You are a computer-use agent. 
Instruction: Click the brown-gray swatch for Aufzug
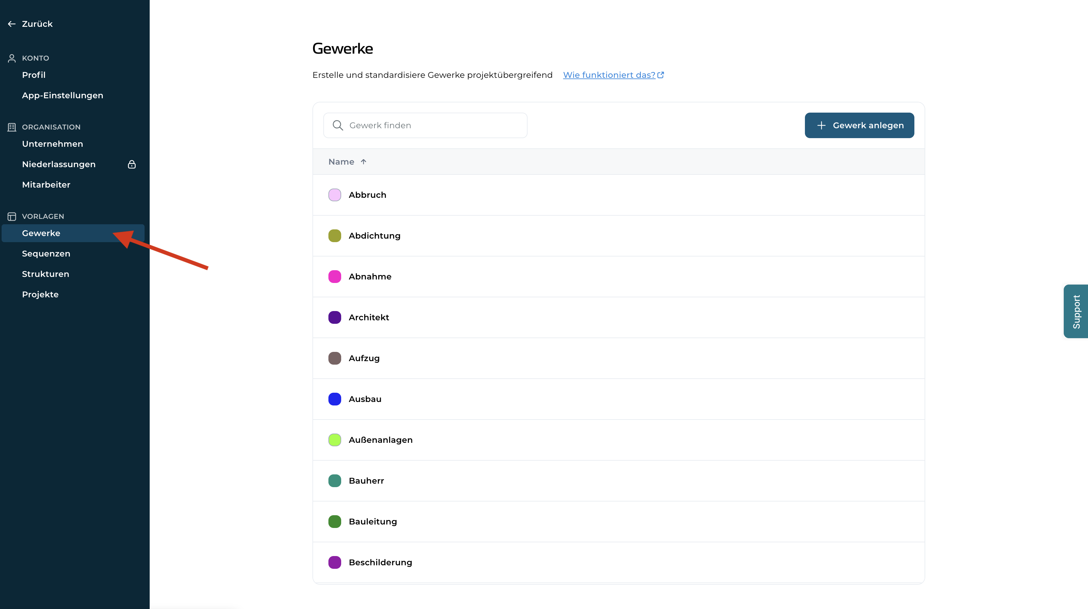point(334,358)
